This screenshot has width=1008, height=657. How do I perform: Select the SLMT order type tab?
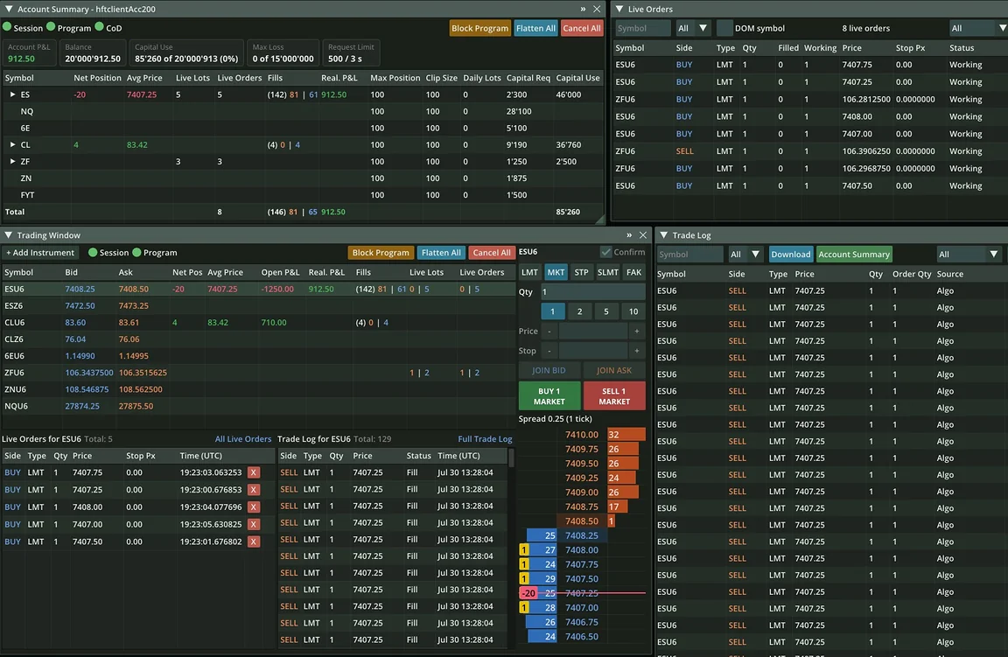(x=607, y=272)
